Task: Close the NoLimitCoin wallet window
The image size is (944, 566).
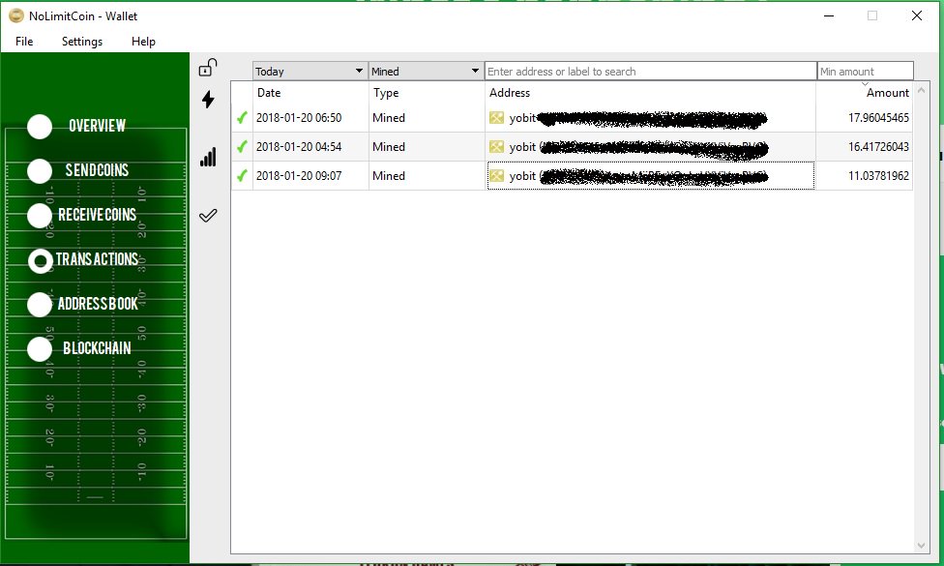Action: click(917, 16)
